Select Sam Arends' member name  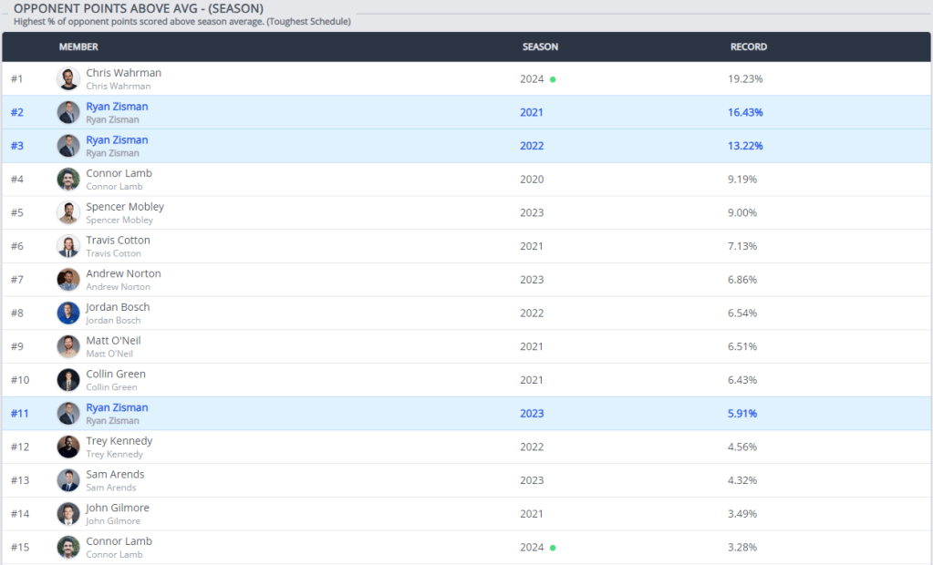(x=115, y=474)
